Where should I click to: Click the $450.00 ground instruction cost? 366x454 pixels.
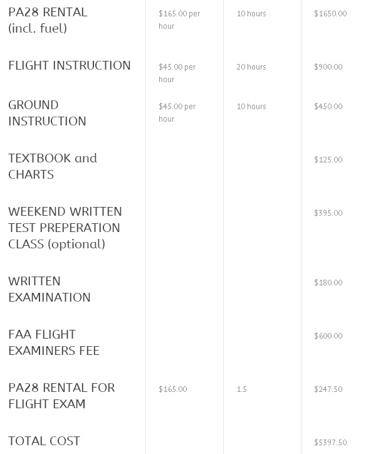click(328, 106)
